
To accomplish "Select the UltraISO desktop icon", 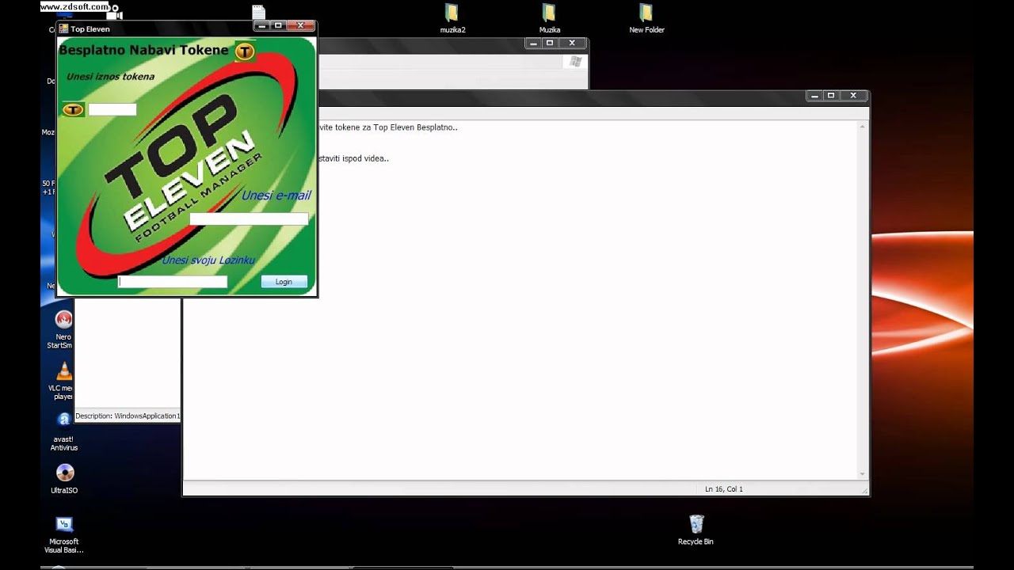I will coord(64,479).
